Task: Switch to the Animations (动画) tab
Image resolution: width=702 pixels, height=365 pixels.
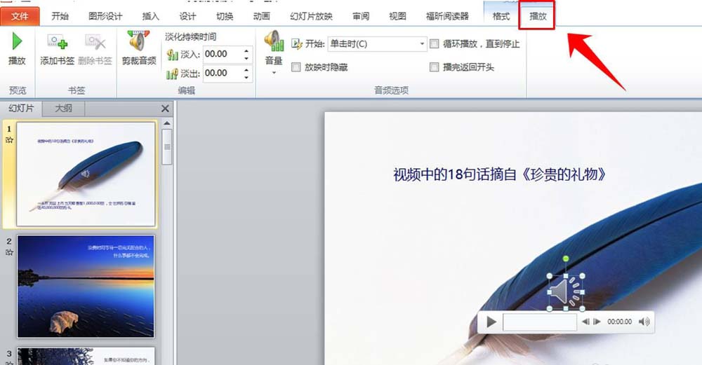Action: pos(261,16)
